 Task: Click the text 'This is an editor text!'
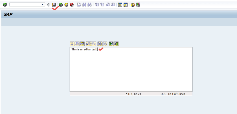pos(84,49)
